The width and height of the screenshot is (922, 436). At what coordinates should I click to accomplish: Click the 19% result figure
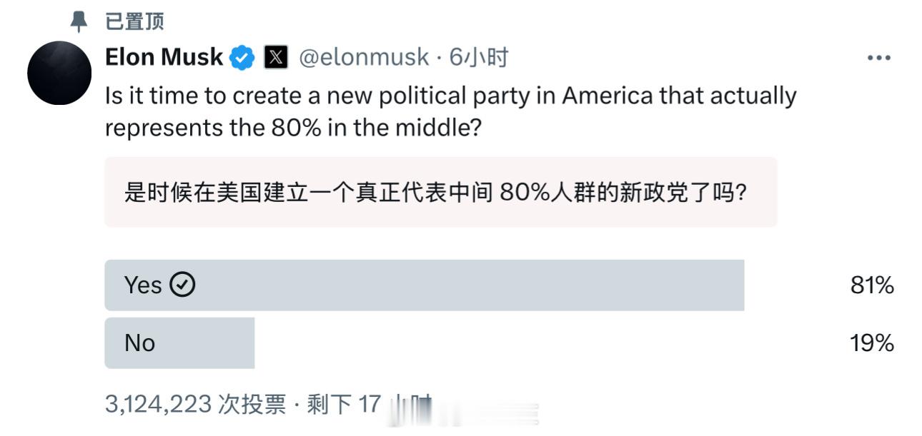(872, 343)
